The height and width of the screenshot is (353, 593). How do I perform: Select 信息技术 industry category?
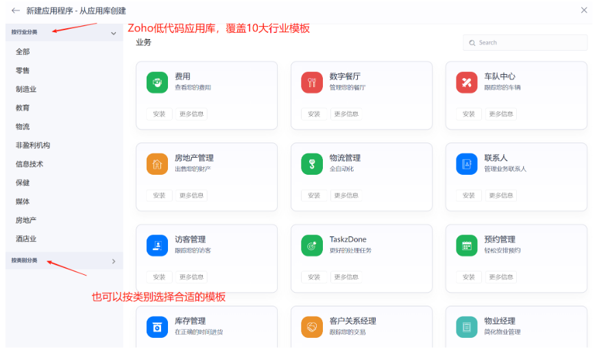click(x=29, y=164)
